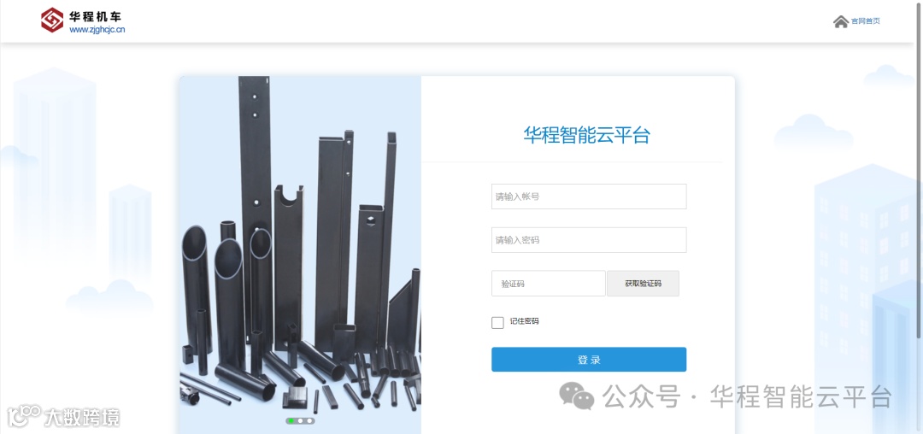Go to 官网首页 link
Image resolution: width=923 pixels, height=434 pixels.
coord(865,21)
